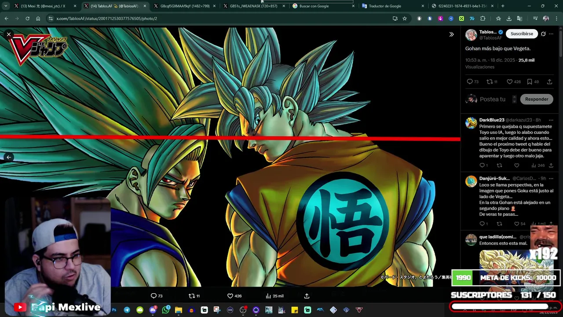Click the share icon below the photo
This screenshot has height=317, width=563.
[307, 296]
